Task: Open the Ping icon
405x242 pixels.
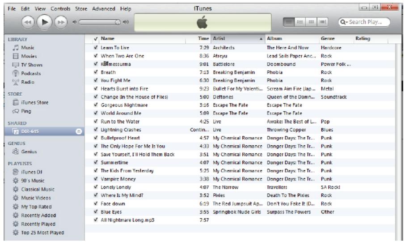Action: click(16, 111)
